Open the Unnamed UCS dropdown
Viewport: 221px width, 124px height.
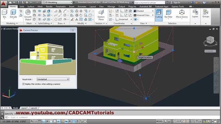[x=124, y=19]
